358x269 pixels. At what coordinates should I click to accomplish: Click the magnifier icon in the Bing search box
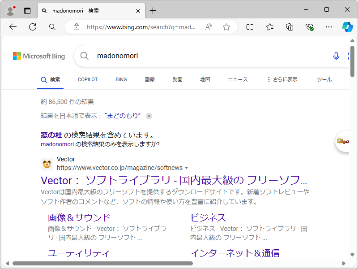coord(84,56)
